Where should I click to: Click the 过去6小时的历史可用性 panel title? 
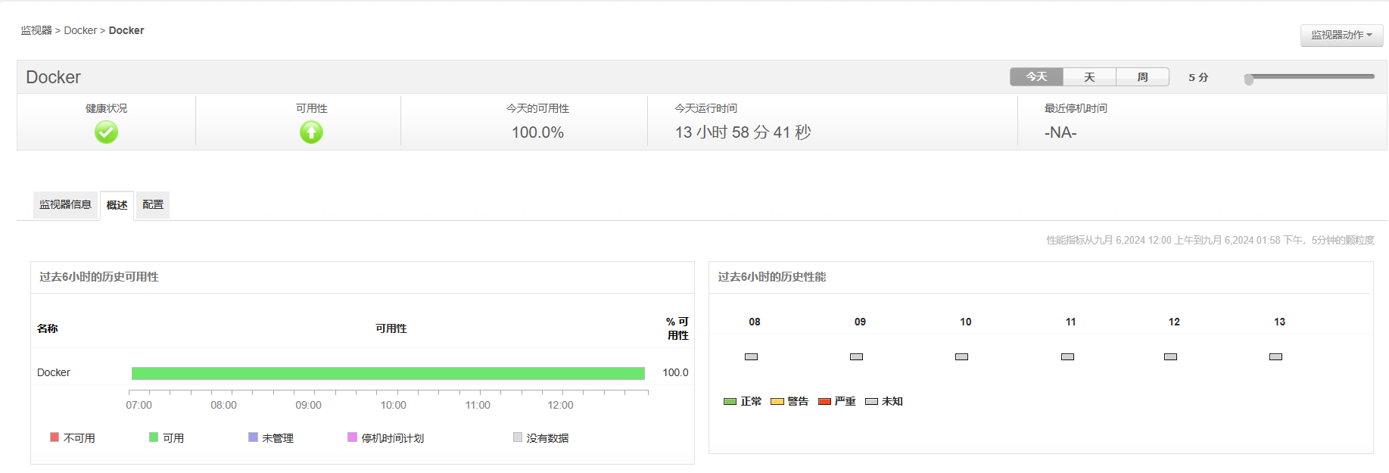click(99, 277)
